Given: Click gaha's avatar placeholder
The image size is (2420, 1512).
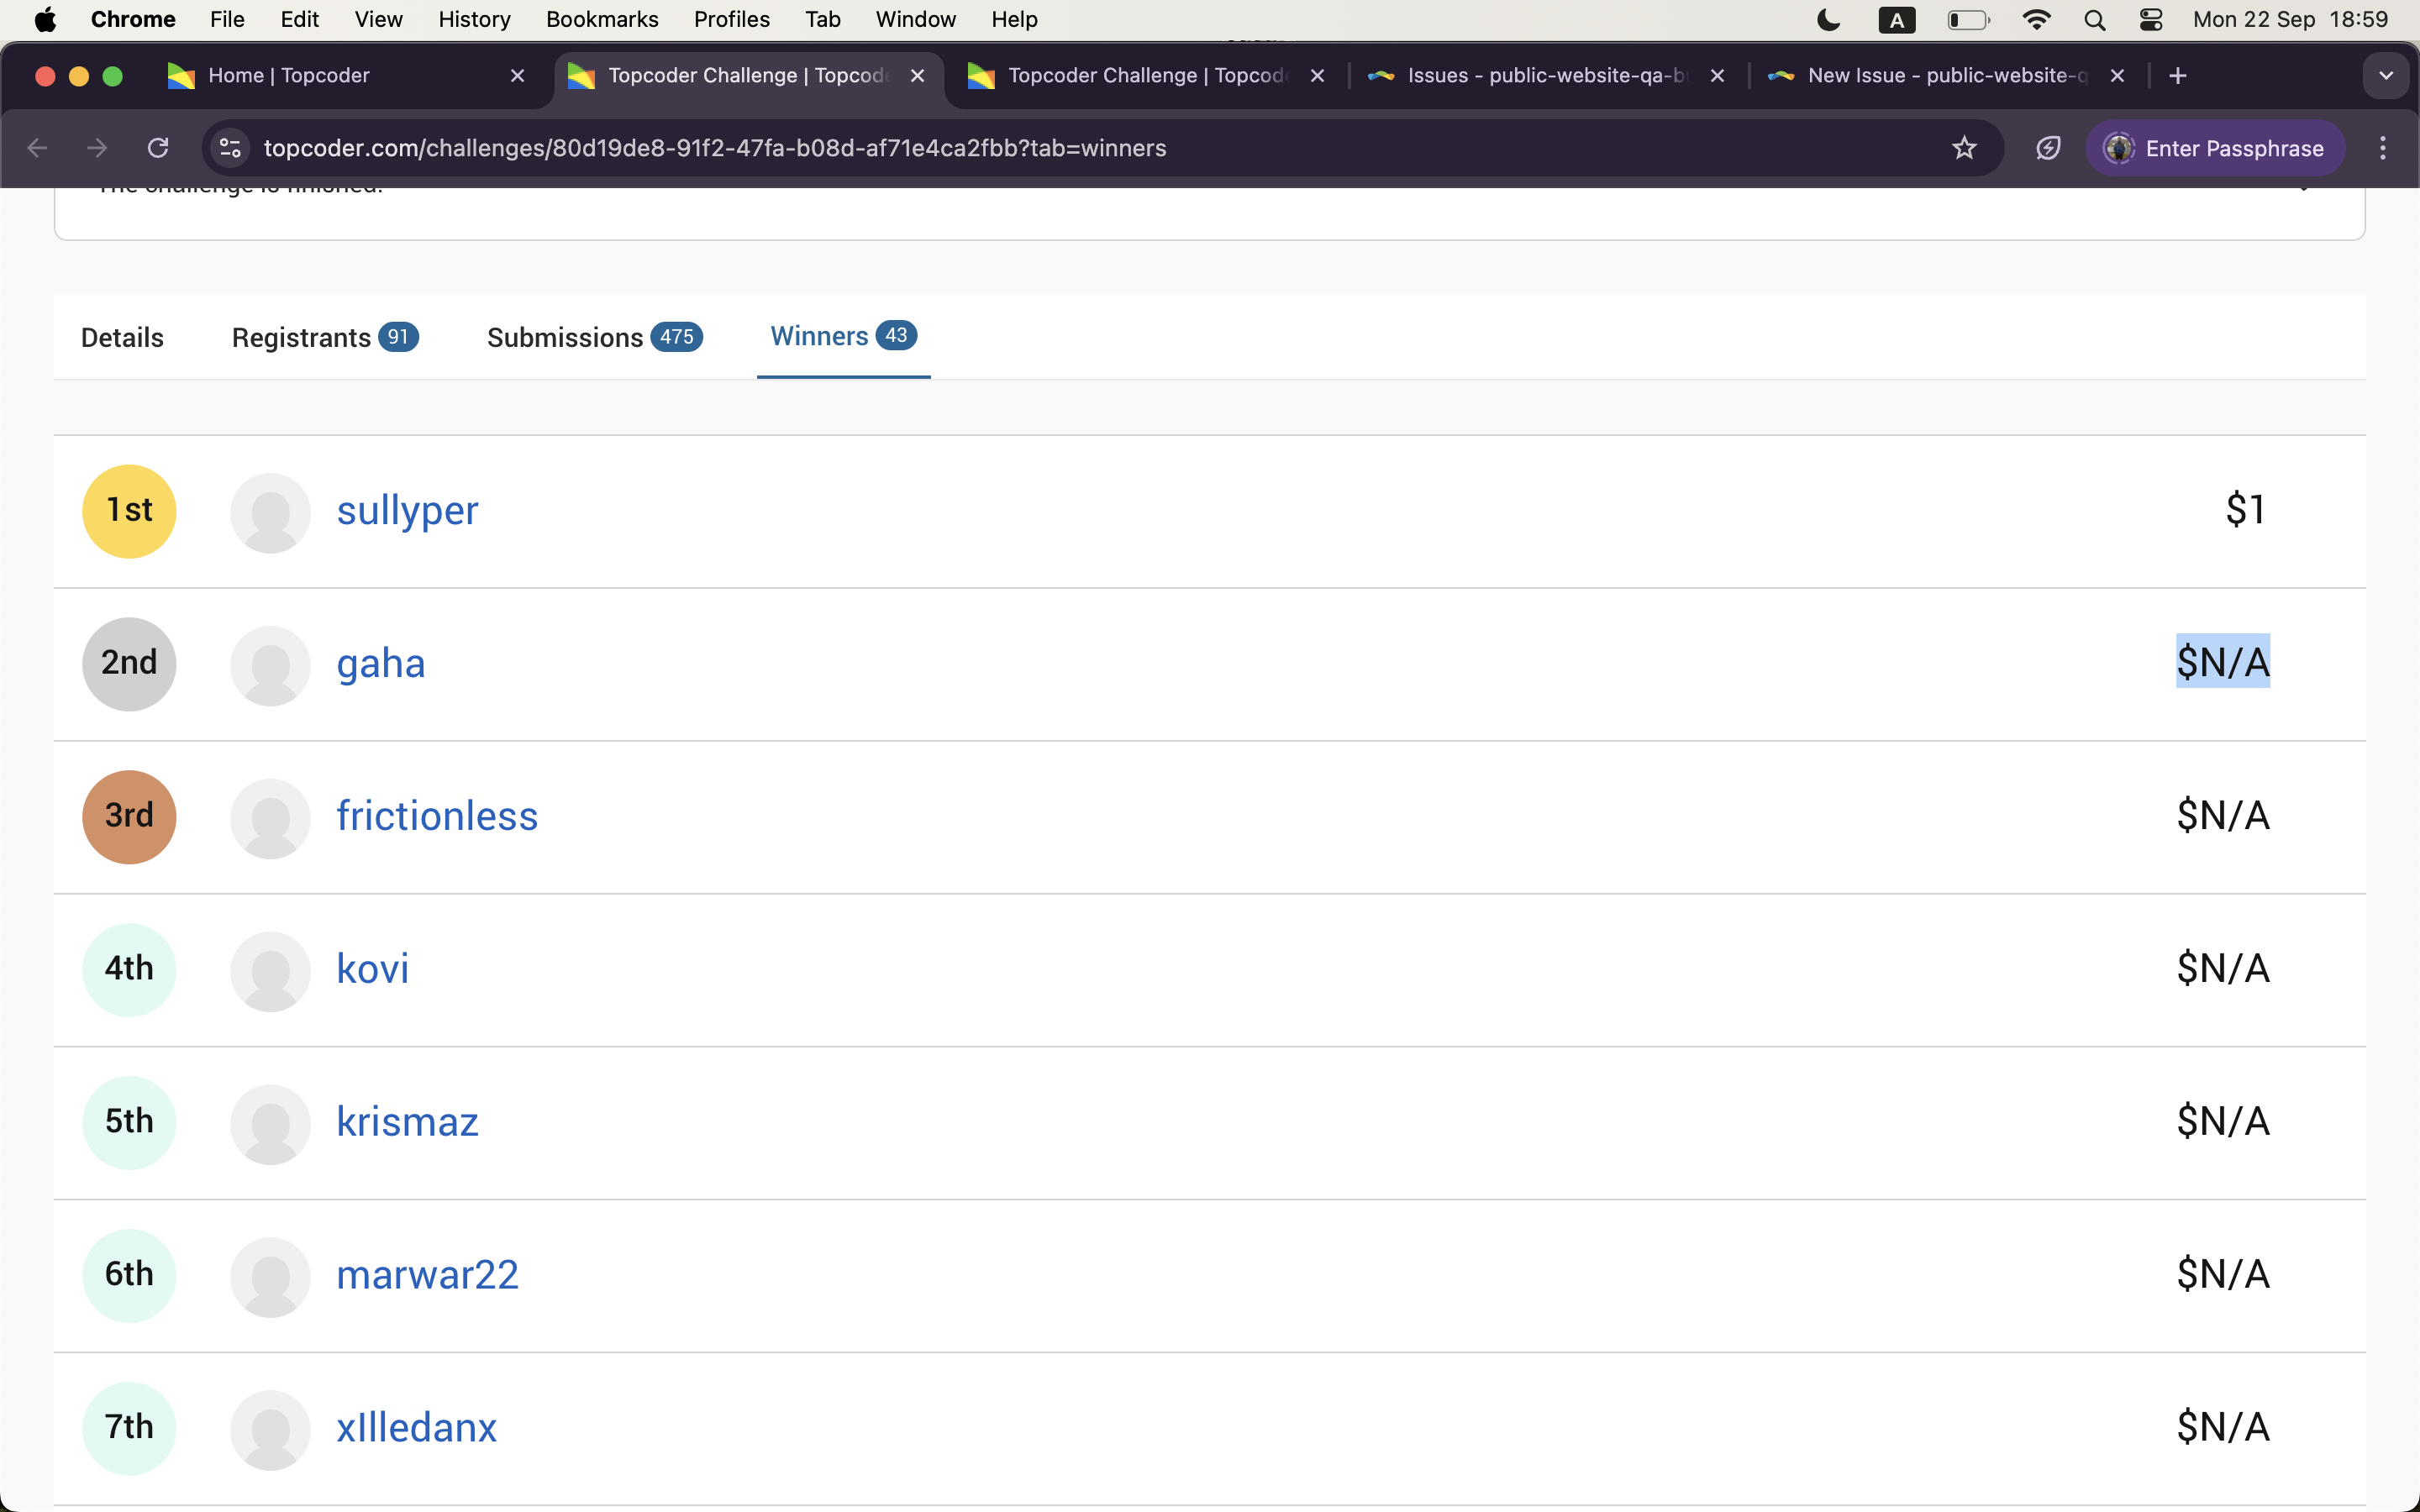Looking at the screenshot, I should coord(270,665).
